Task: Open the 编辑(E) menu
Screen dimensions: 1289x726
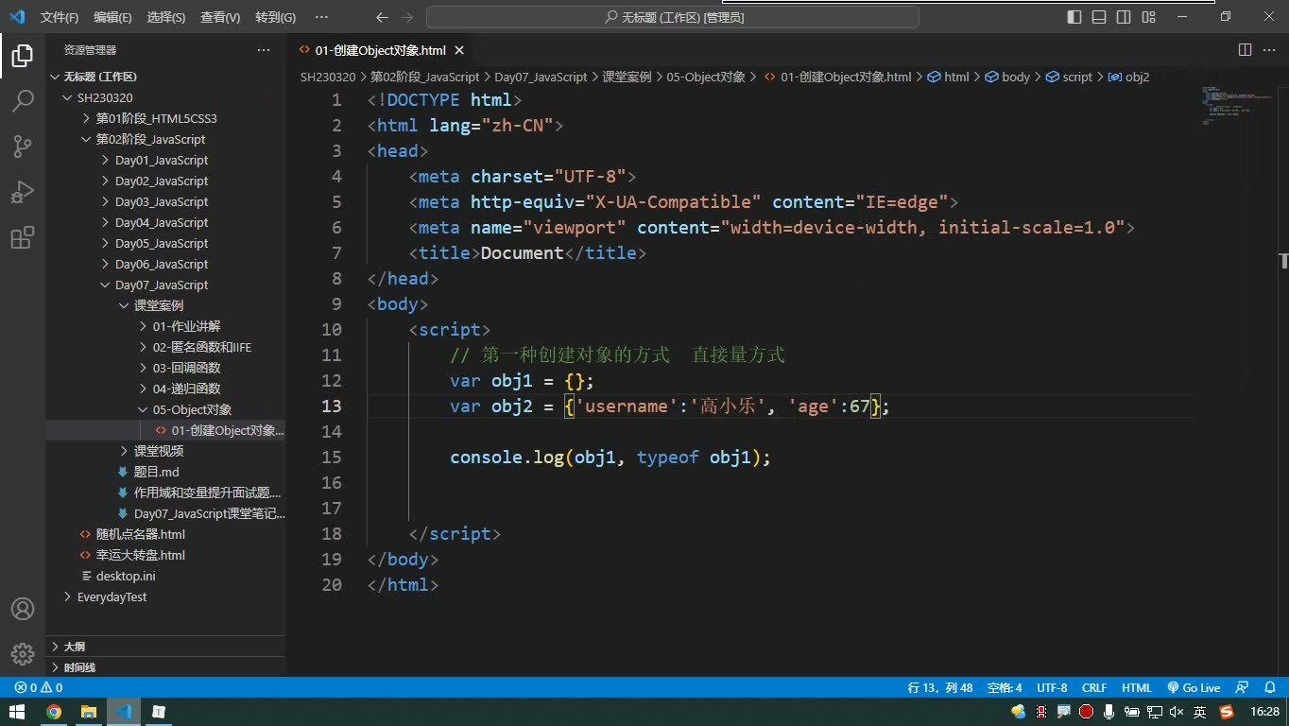Action: tap(112, 17)
